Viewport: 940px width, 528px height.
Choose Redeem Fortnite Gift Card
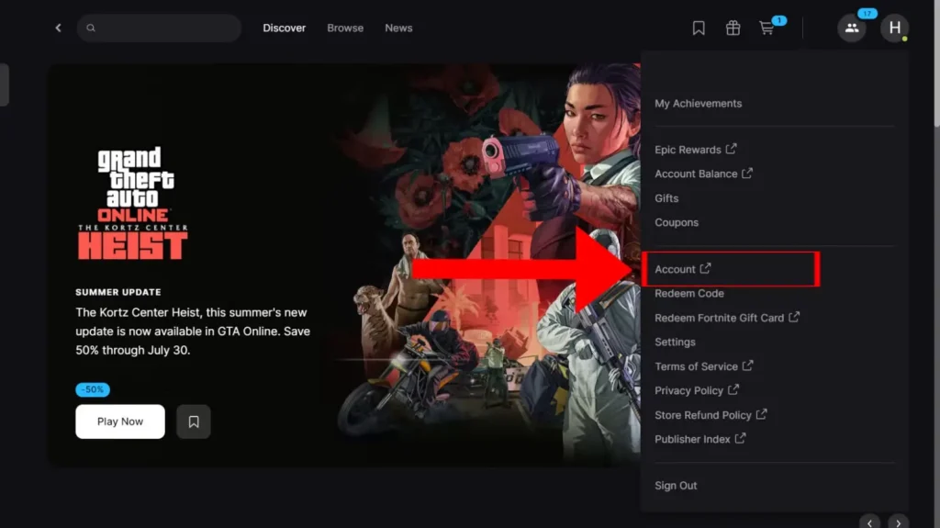pos(727,318)
